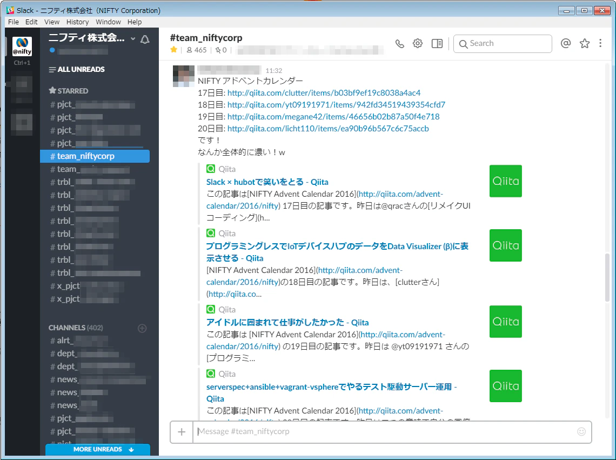This screenshot has width=616, height=460.
Task: Open the Help menu
Action: pyautogui.click(x=135, y=22)
